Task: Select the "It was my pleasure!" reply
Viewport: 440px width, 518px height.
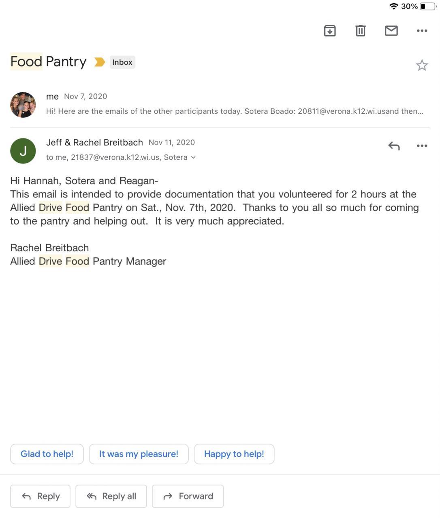Action: [x=139, y=454]
